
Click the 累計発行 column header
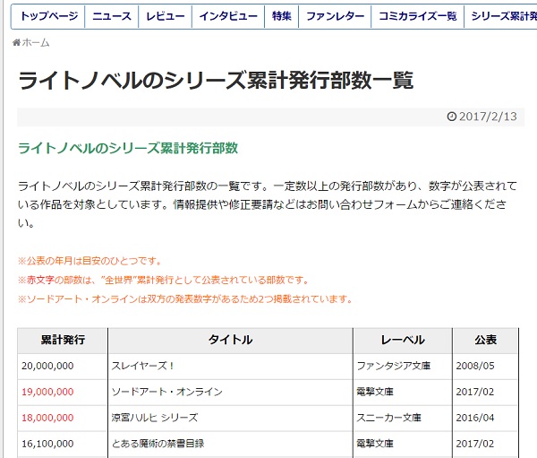tap(63, 340)
